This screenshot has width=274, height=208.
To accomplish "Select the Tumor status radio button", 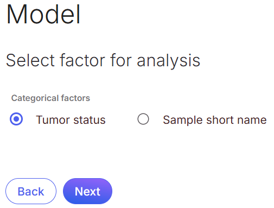I will 16,119.
